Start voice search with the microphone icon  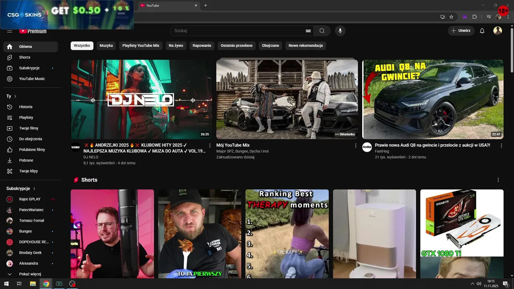pos(340,31)
